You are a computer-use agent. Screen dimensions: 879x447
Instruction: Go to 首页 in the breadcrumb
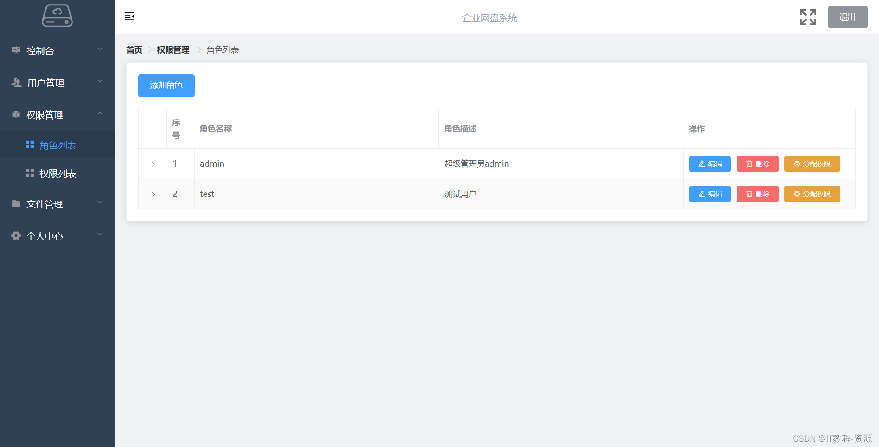134,49
